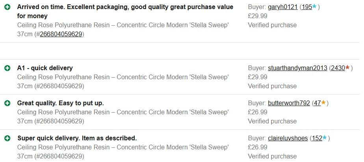Click item number link under "Super quick delivery" feedback

tap(61, 156)
